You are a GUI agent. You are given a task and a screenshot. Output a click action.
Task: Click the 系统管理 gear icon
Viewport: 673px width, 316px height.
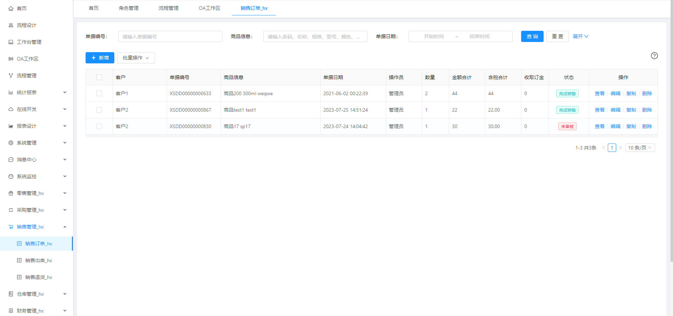point(11,143)
